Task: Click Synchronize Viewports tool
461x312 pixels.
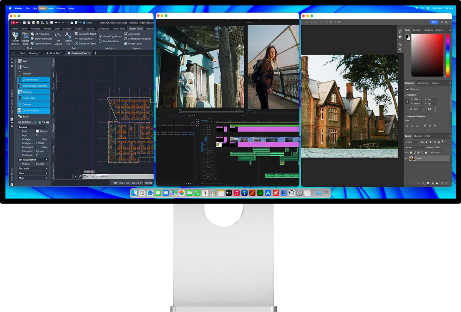Action: [138, 39]
